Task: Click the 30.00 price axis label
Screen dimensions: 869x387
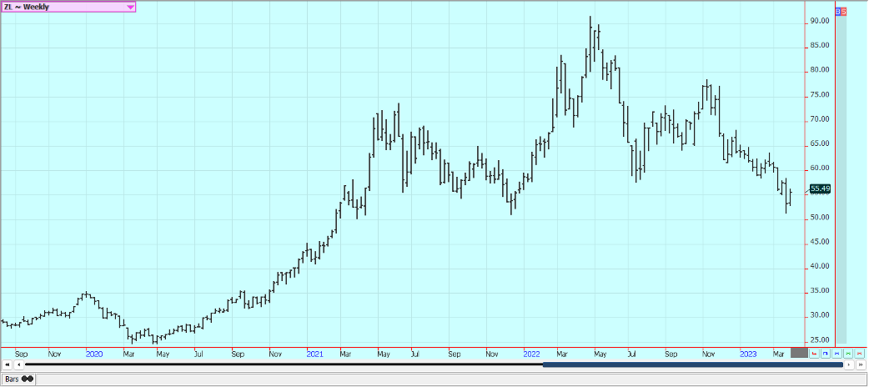Action: pos(820,315)
